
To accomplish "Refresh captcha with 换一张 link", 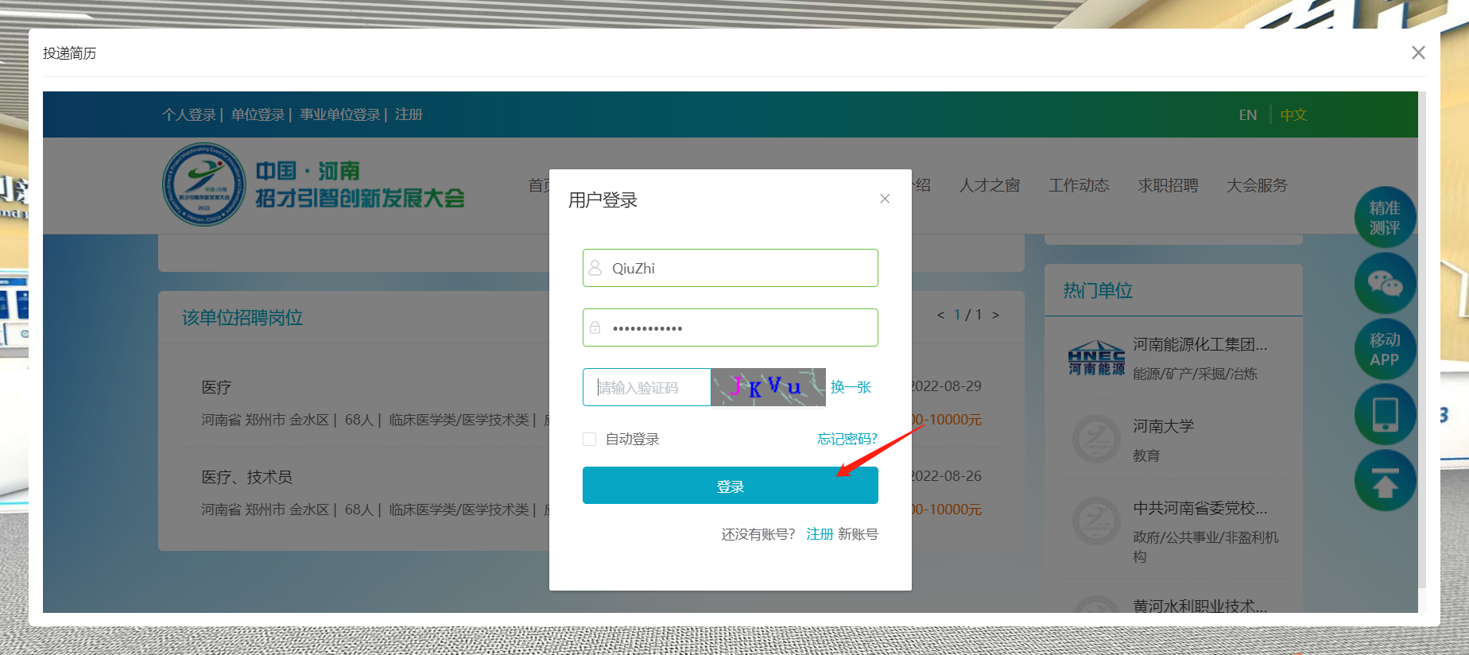I will [x=851, y=387].
